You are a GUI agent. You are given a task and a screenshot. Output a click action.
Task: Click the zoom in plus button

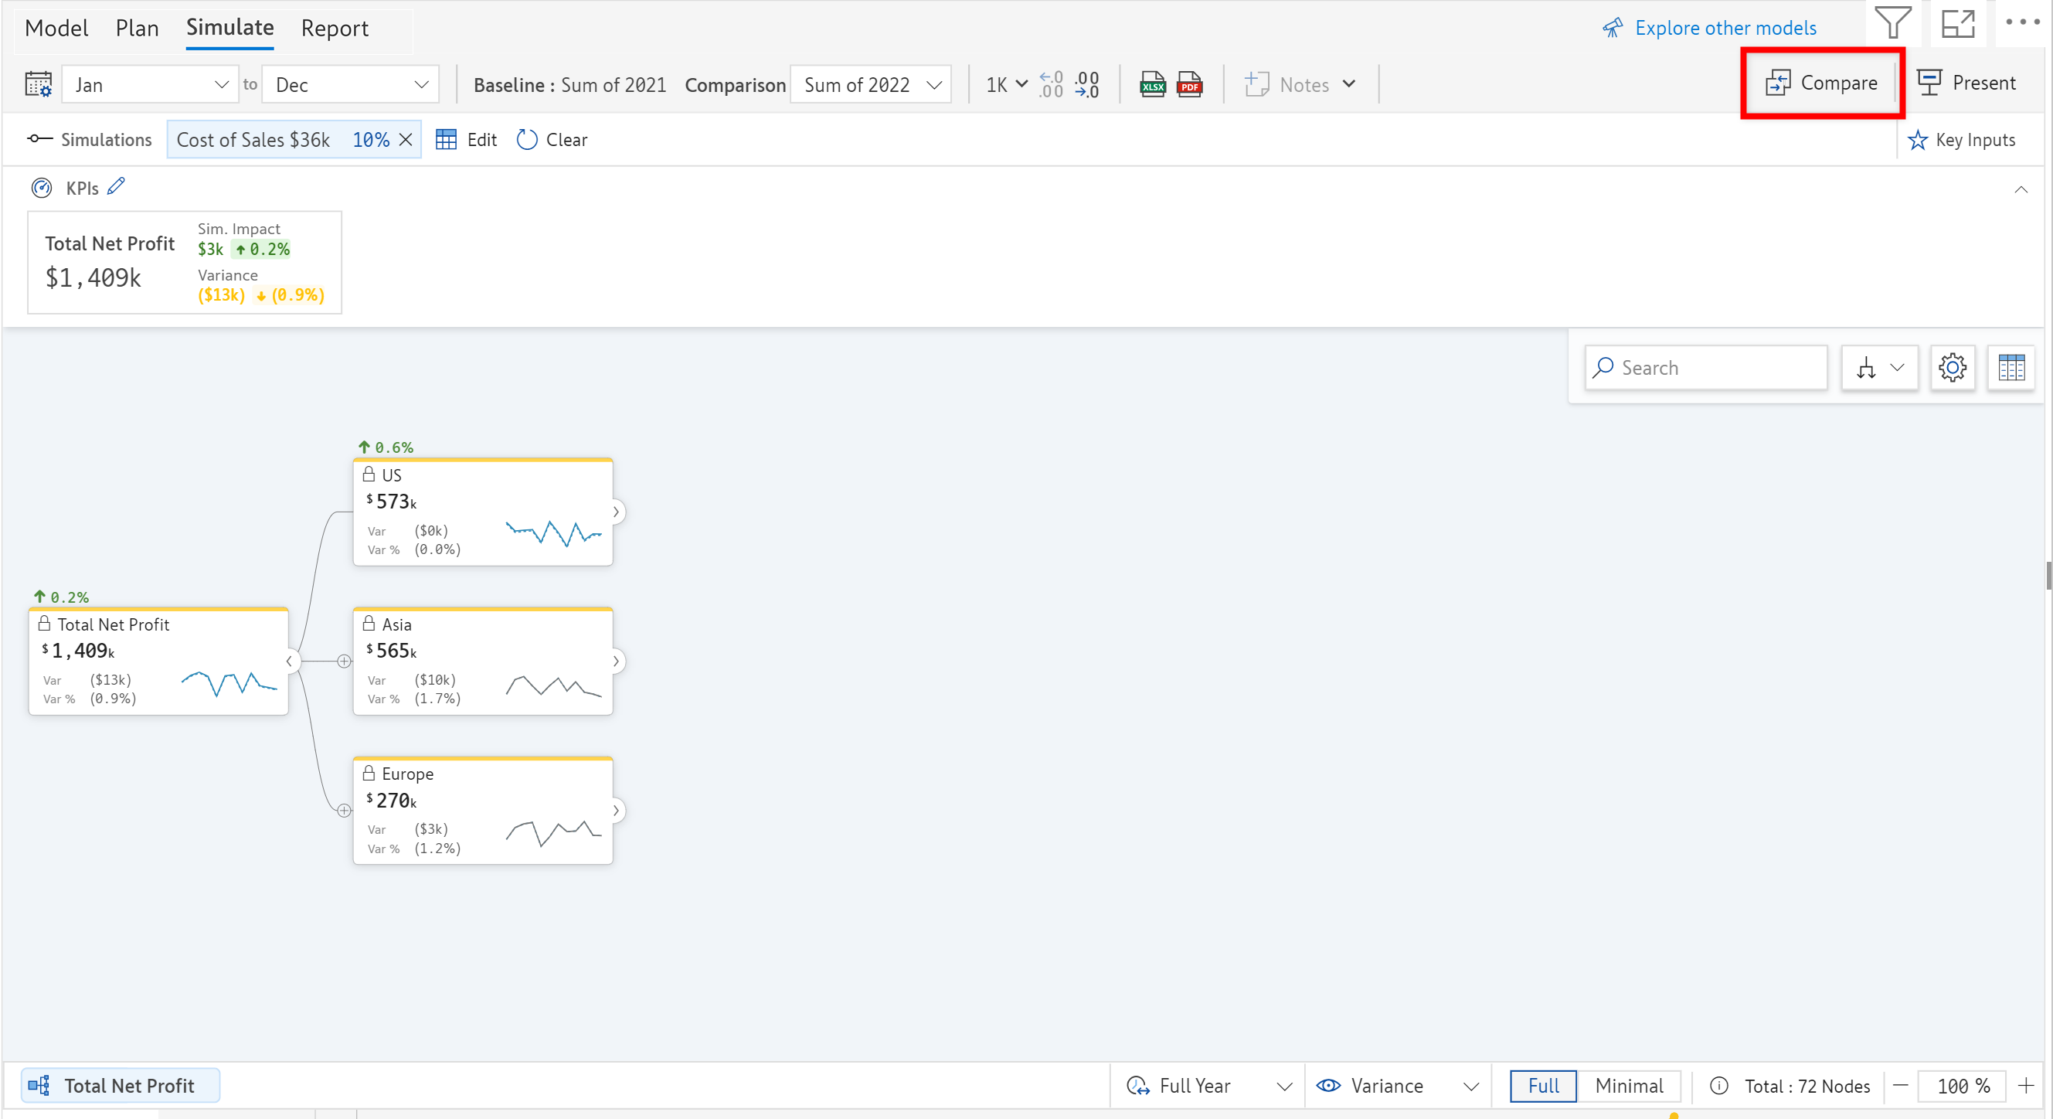(x=2025, y=1086)
